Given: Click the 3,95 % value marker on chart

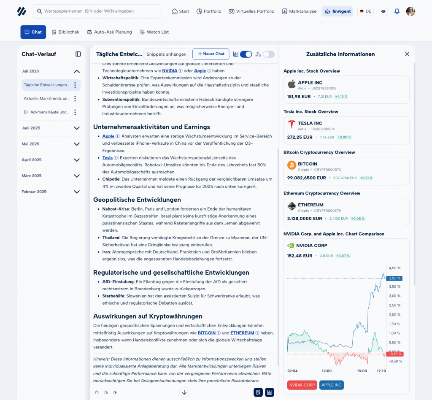Looking at the screenshot, I should tap(394, 278).
